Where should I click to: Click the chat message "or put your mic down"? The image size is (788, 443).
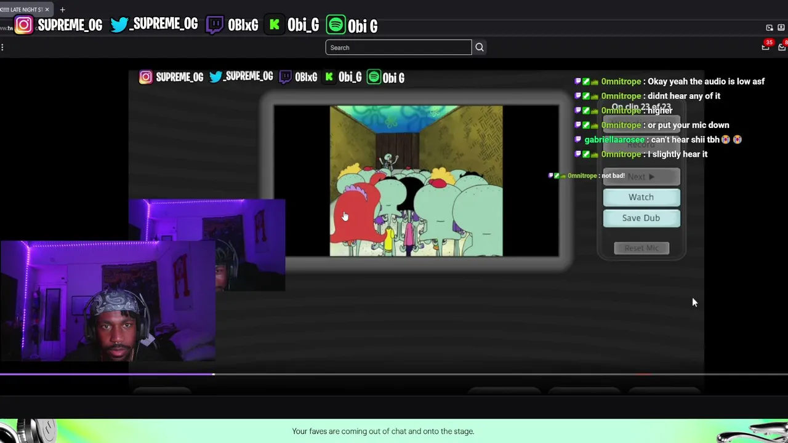[x=688, y=125]
